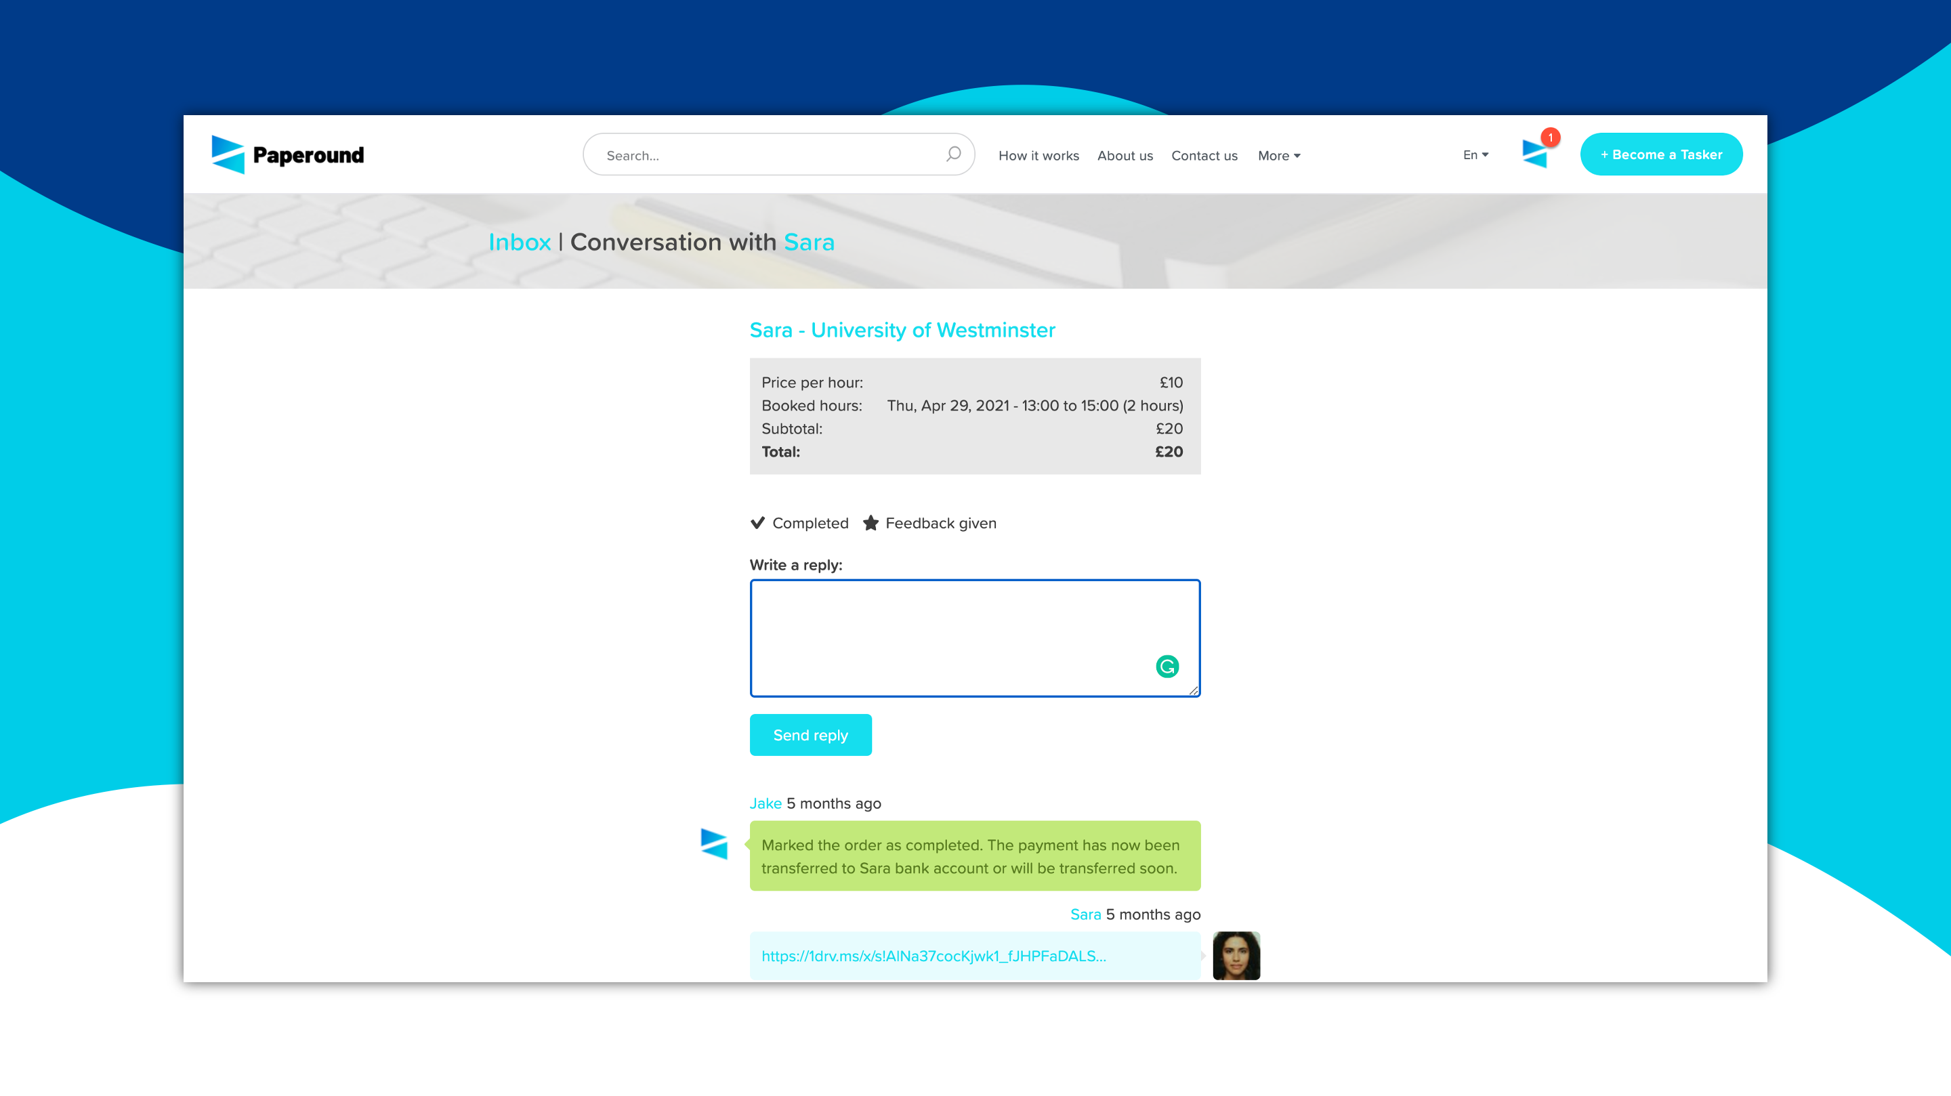
Task: Expand the More dropdown menu
Action: 1278,155
